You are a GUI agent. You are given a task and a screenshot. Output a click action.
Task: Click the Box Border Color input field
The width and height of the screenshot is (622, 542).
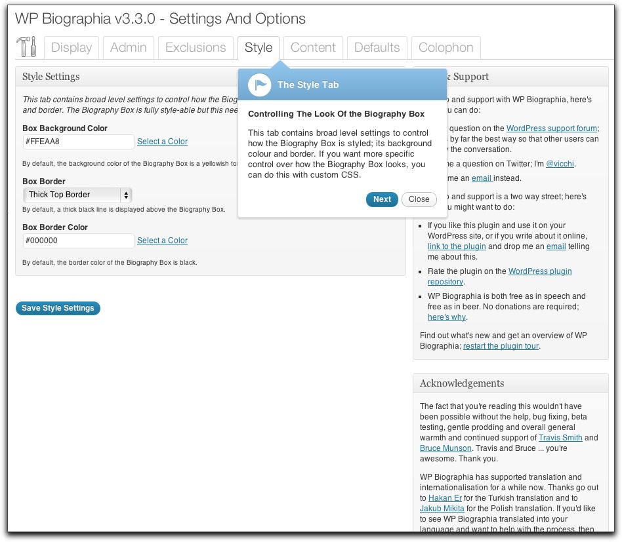(78, 241)
